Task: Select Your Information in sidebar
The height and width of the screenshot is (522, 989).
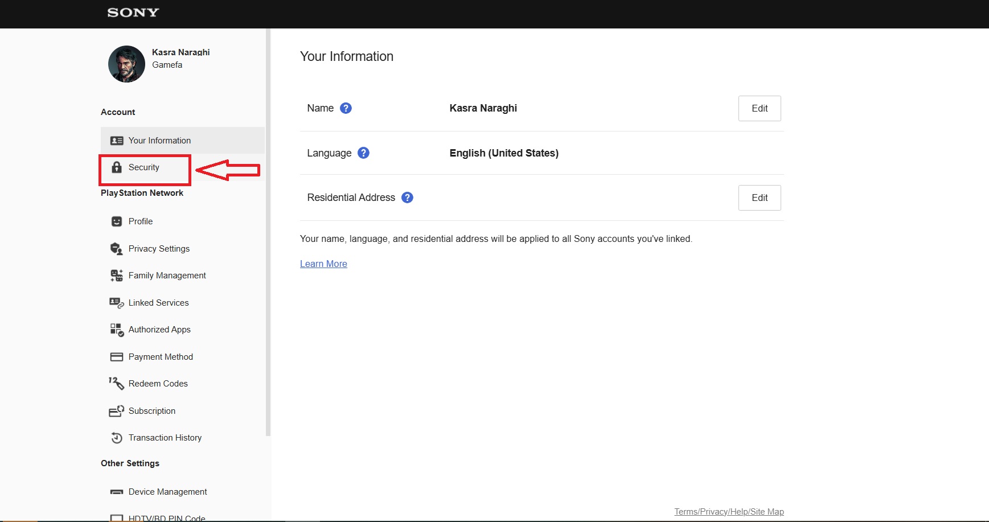Action: [x=159, y=141]
